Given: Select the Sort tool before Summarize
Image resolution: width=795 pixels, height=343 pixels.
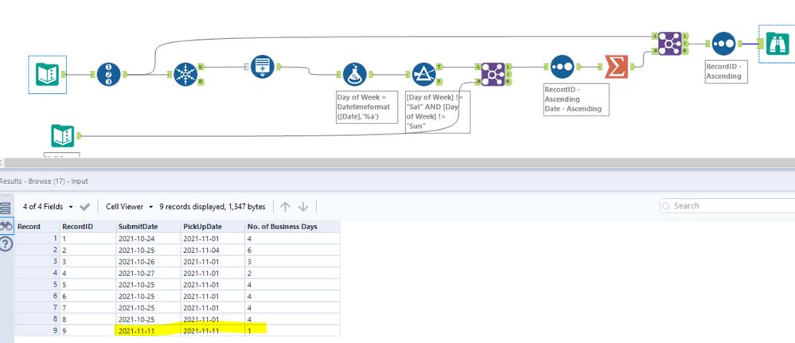Looking at the screenshot, I should (x=562, y=67).
